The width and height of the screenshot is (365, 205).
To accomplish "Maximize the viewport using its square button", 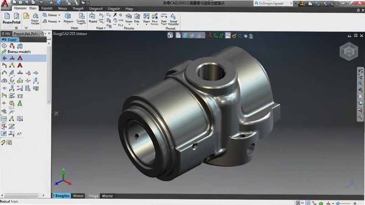I will 355,36.
